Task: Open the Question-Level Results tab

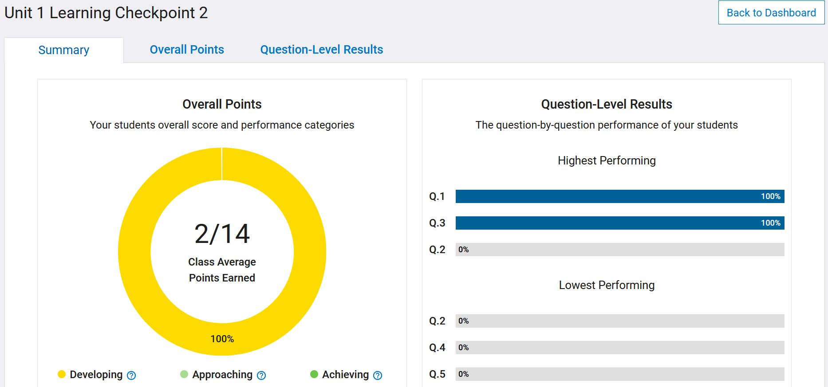Action: click(321, 50)
